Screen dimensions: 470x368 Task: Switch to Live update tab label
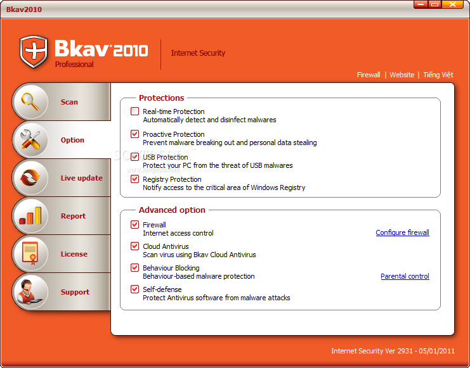(82, 178)
